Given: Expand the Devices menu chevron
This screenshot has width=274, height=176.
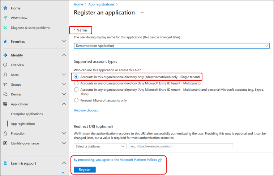Looking at the screenshot, I should click(64, 94).
